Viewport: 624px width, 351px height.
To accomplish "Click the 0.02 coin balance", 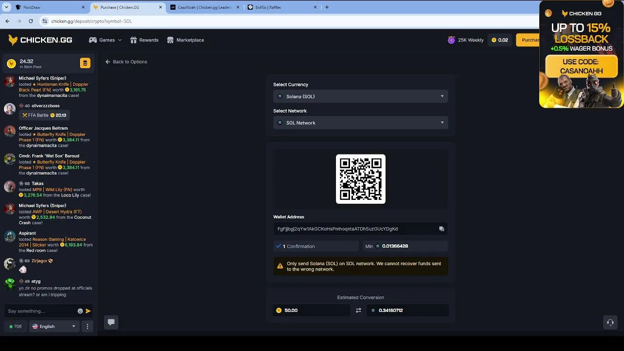I will click(x=500, y=40).
